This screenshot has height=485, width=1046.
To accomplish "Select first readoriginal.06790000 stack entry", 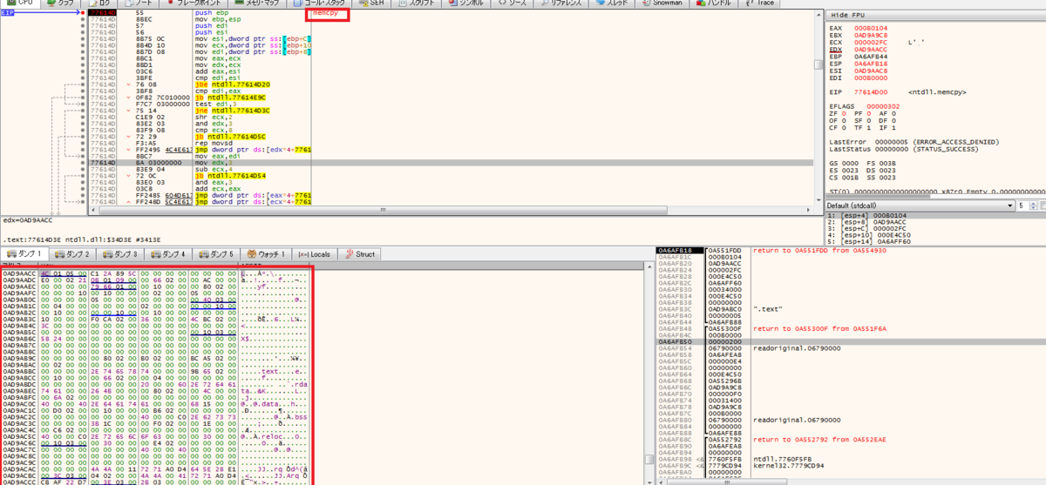I will (x=850, y=348).
